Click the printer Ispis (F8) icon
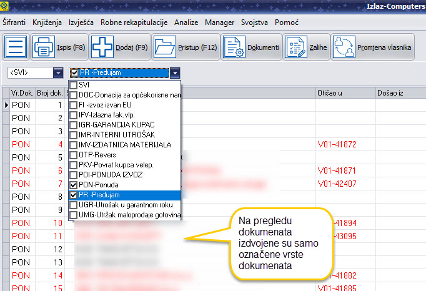Viewport: 426px width, 291px height. (44, 47)
